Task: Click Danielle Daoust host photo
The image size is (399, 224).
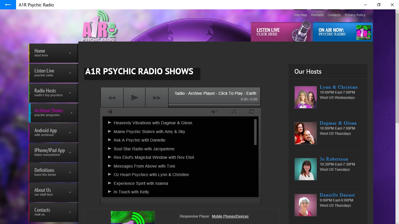Action: (x=306, y=205)
